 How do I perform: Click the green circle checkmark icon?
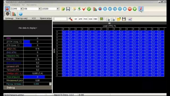click(89, 9)
